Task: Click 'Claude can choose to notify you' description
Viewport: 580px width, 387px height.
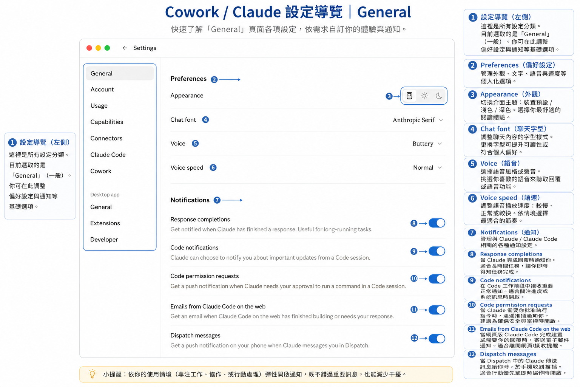Action: pyautogui.click(x=270, y=258)
